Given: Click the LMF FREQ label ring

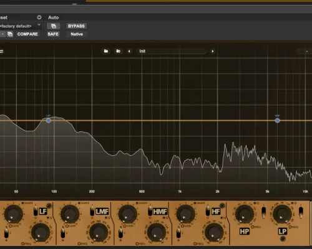Looking at the screenshot, I should [x=79, y=243].
